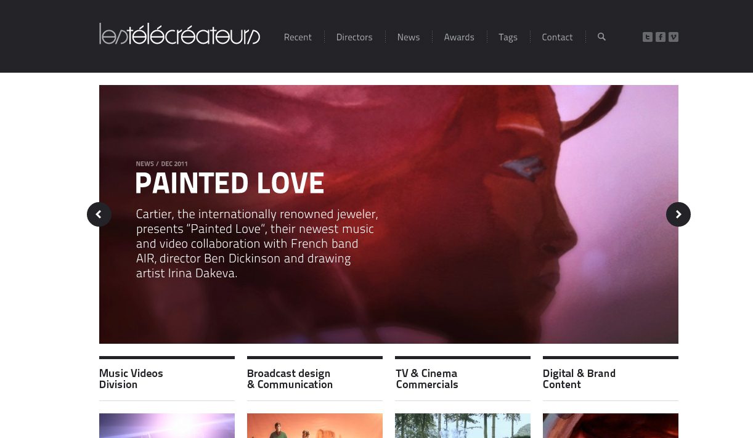Click the search magnifier icon
Viewport: 753px width, 438px height.
tap(601, 37)
